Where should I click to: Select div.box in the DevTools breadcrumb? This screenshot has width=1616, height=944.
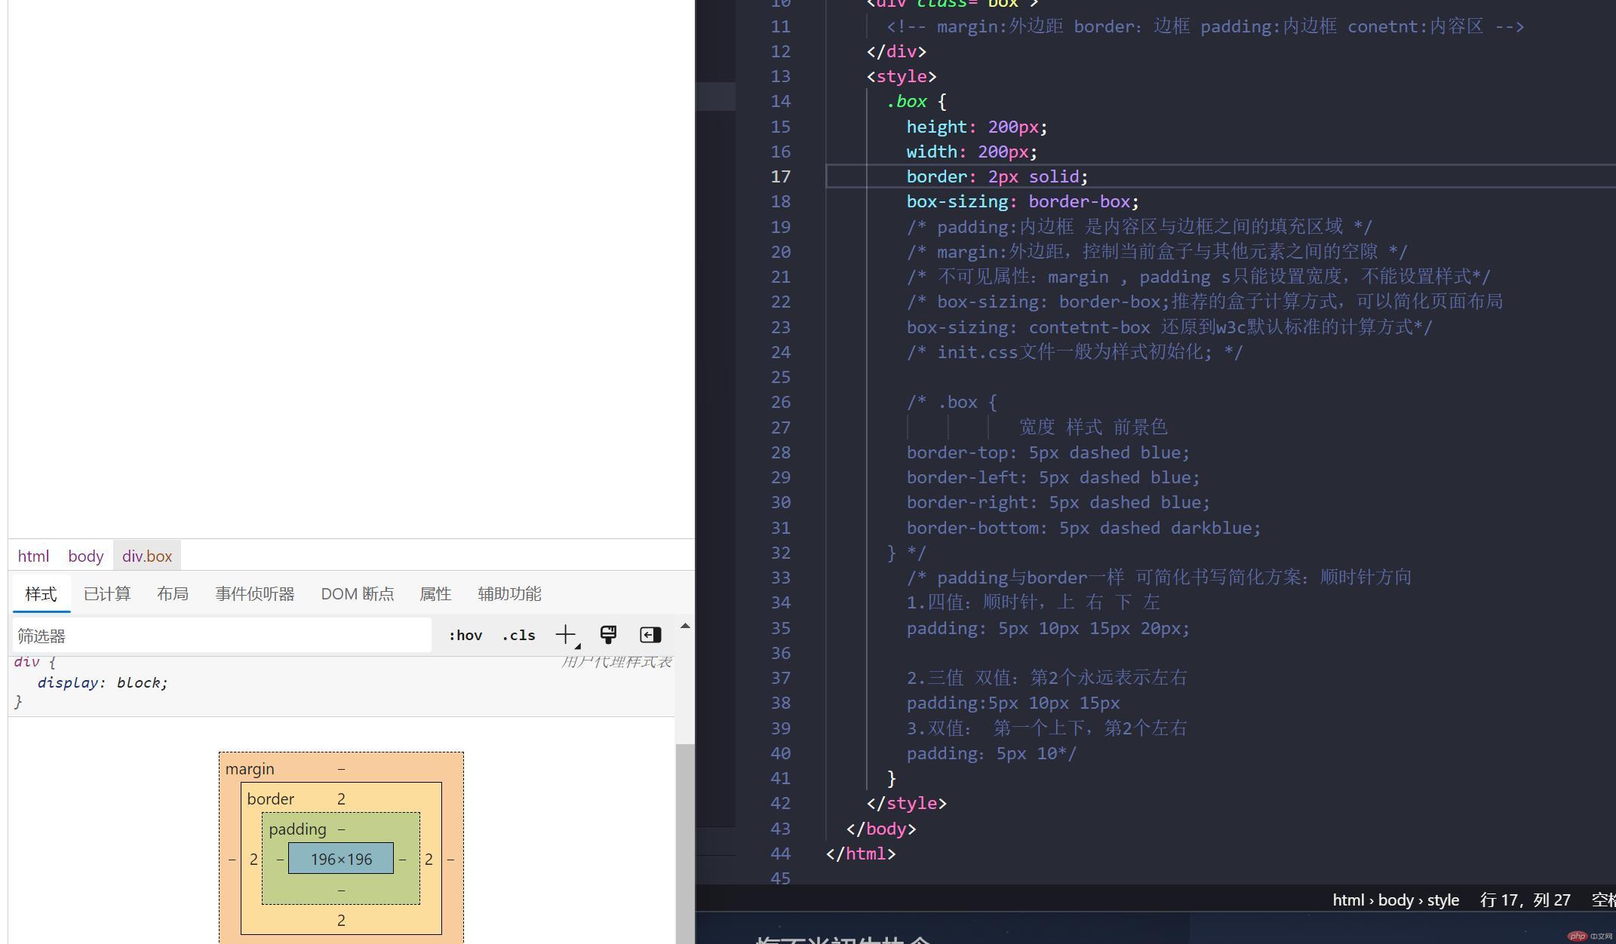point(147,556)
